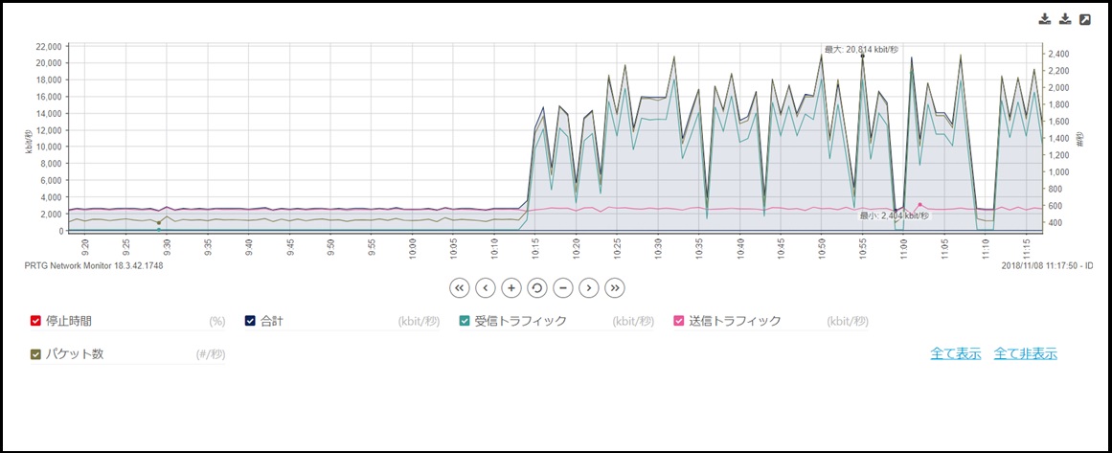This screenshot has width=1112, height=453.
Task: Click the 全て表示 link
Action: [955, 353]
